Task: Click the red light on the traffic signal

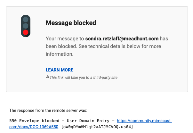Action: pyautogui.click(x=26, y=32)
